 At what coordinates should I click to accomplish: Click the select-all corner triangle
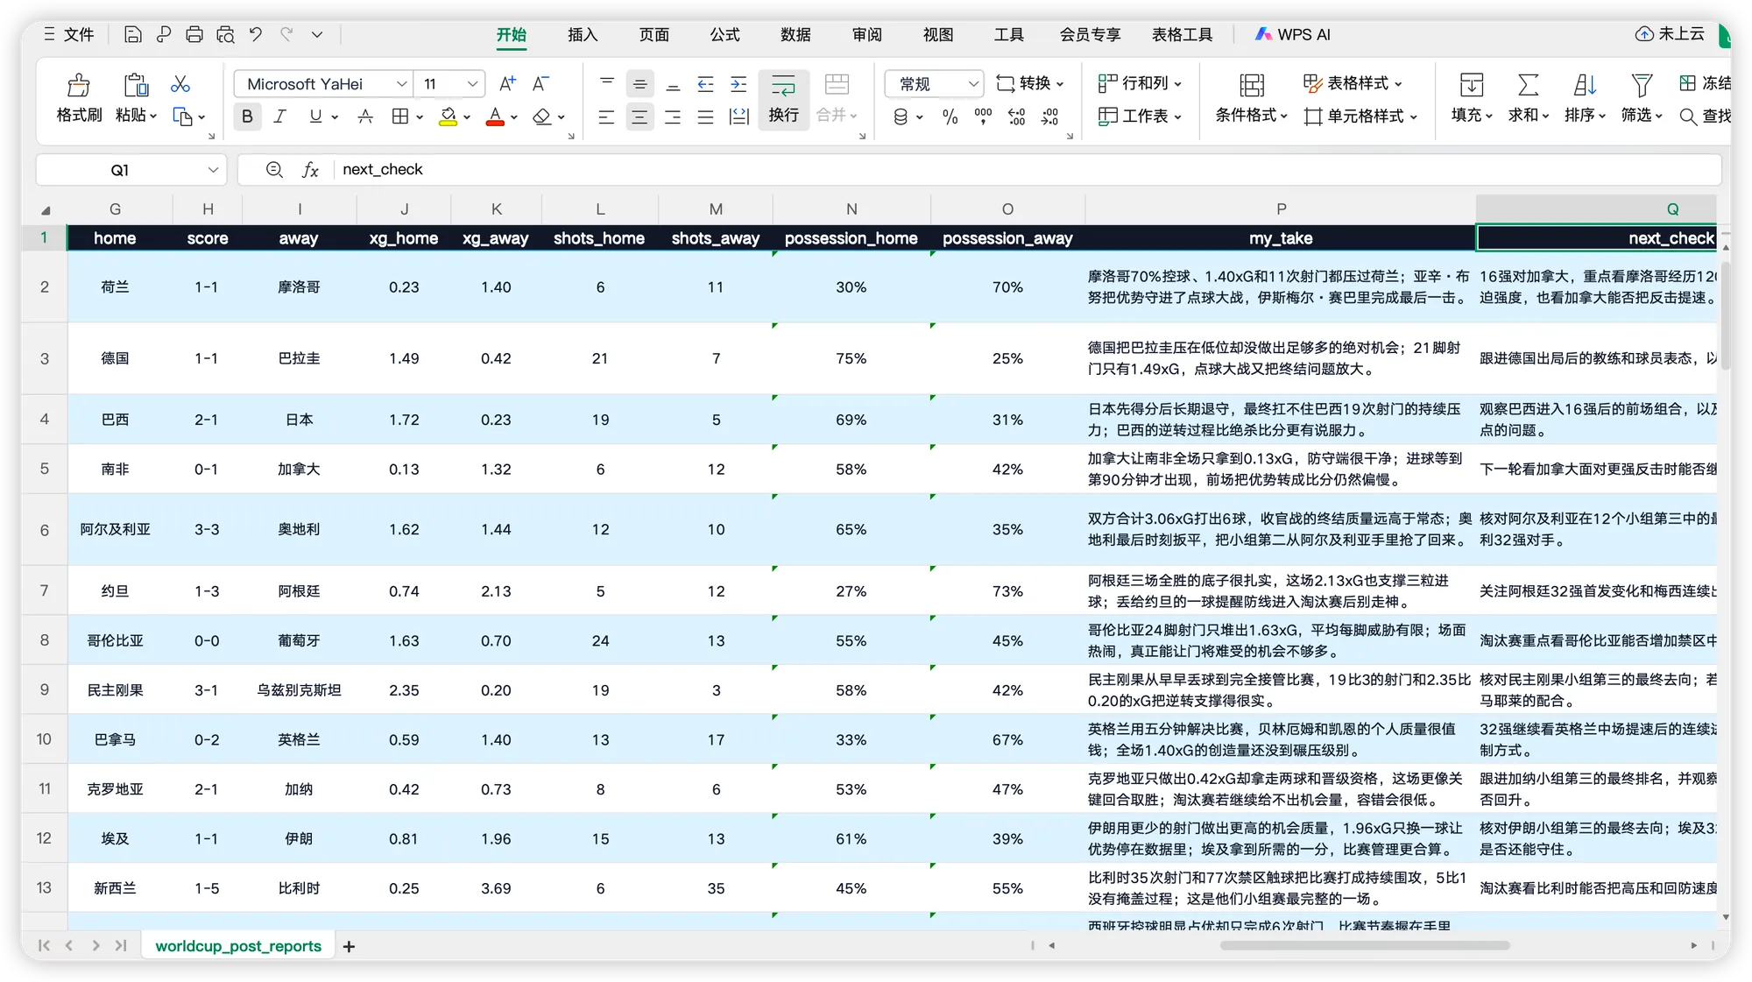(x=46, y=210)
